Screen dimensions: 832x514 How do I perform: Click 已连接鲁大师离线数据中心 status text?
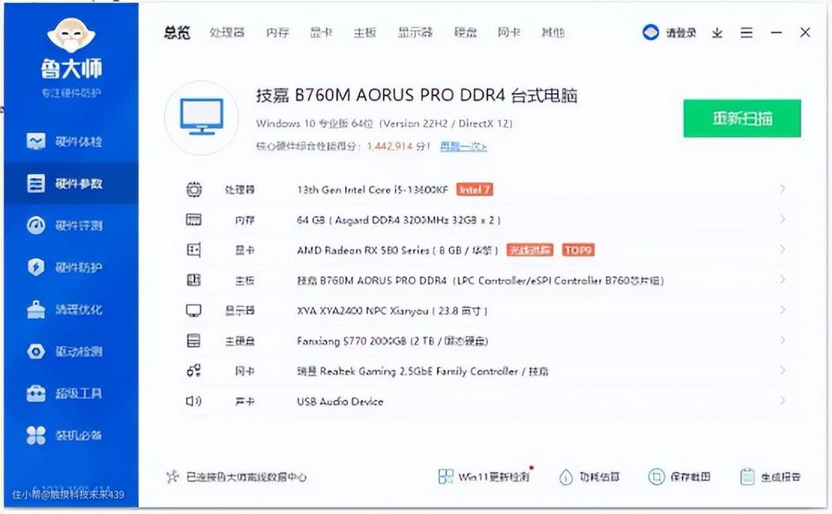(247, 477)
